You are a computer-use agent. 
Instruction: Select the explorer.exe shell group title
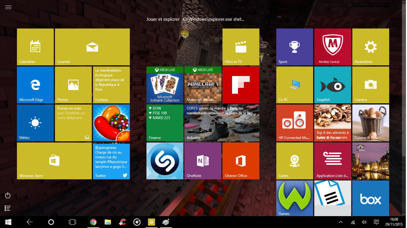coord(214,19)
